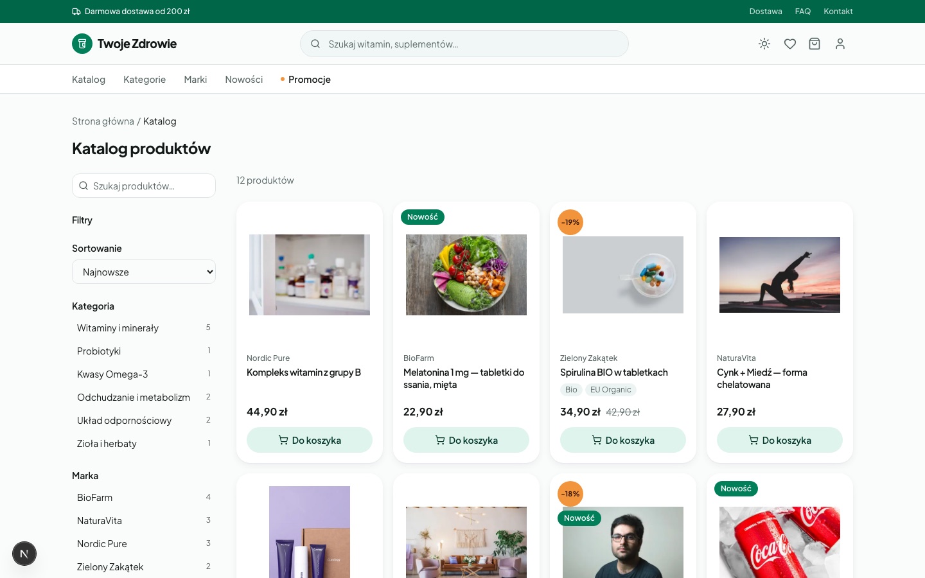Click the EU Organic tag on Spirulina
Screen dimensions: 925x578
click(x=611, y=390)
